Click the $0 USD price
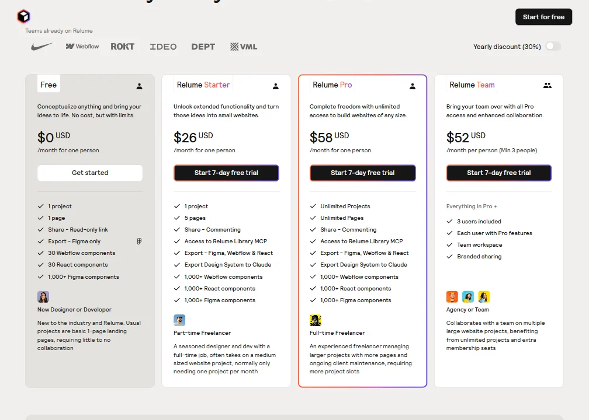This screenshot has width=589, height=420. 54,137
